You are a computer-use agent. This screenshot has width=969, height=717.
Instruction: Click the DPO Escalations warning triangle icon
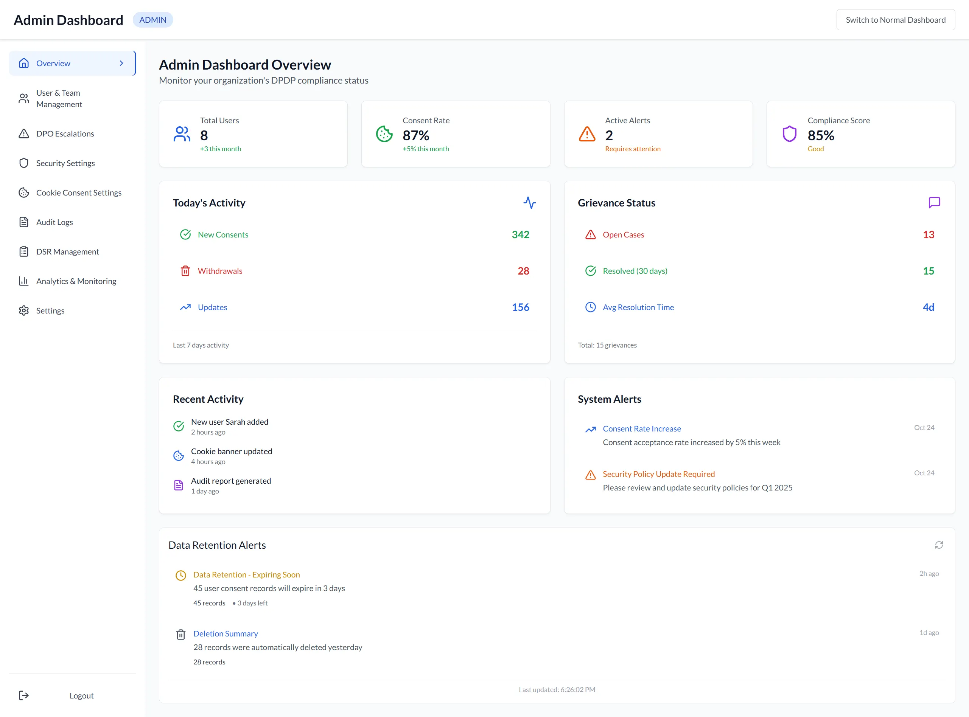coord(24,133)
